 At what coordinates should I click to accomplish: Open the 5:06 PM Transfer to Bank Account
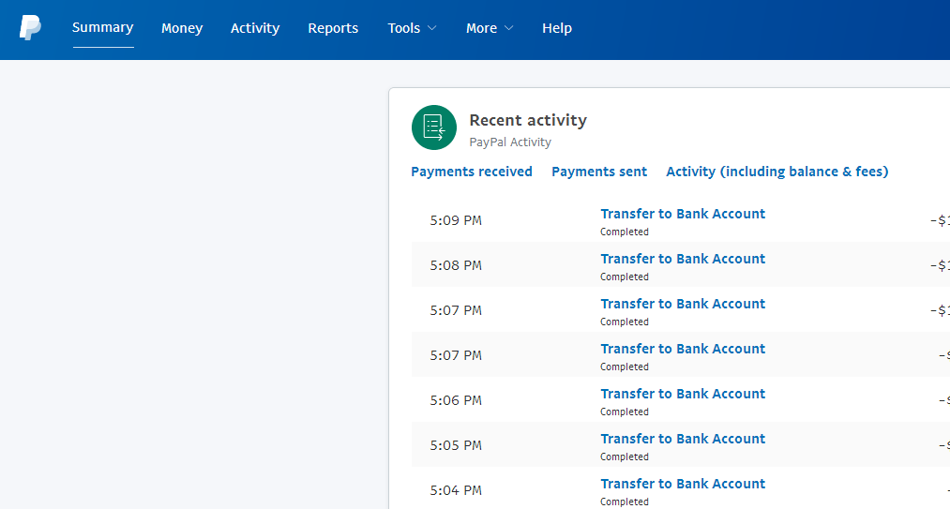point(683,394)
